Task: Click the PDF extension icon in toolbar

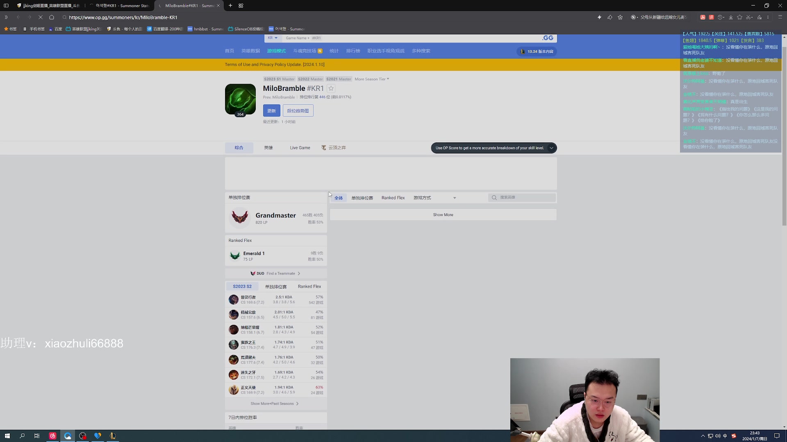Action: coord(703,17)
